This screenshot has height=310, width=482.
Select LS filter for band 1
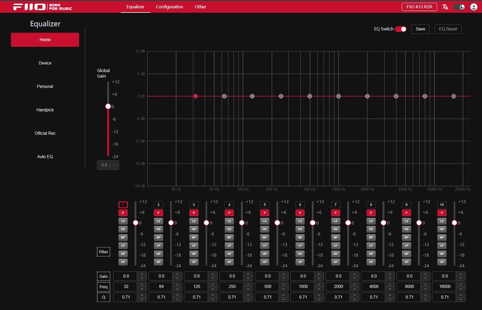point(123,221)
